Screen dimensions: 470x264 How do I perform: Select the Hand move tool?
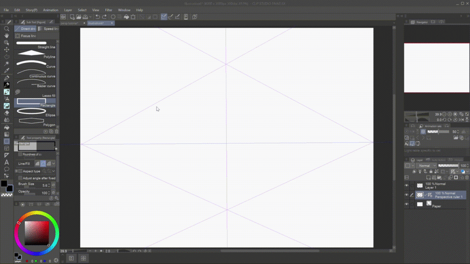point(6,36)
